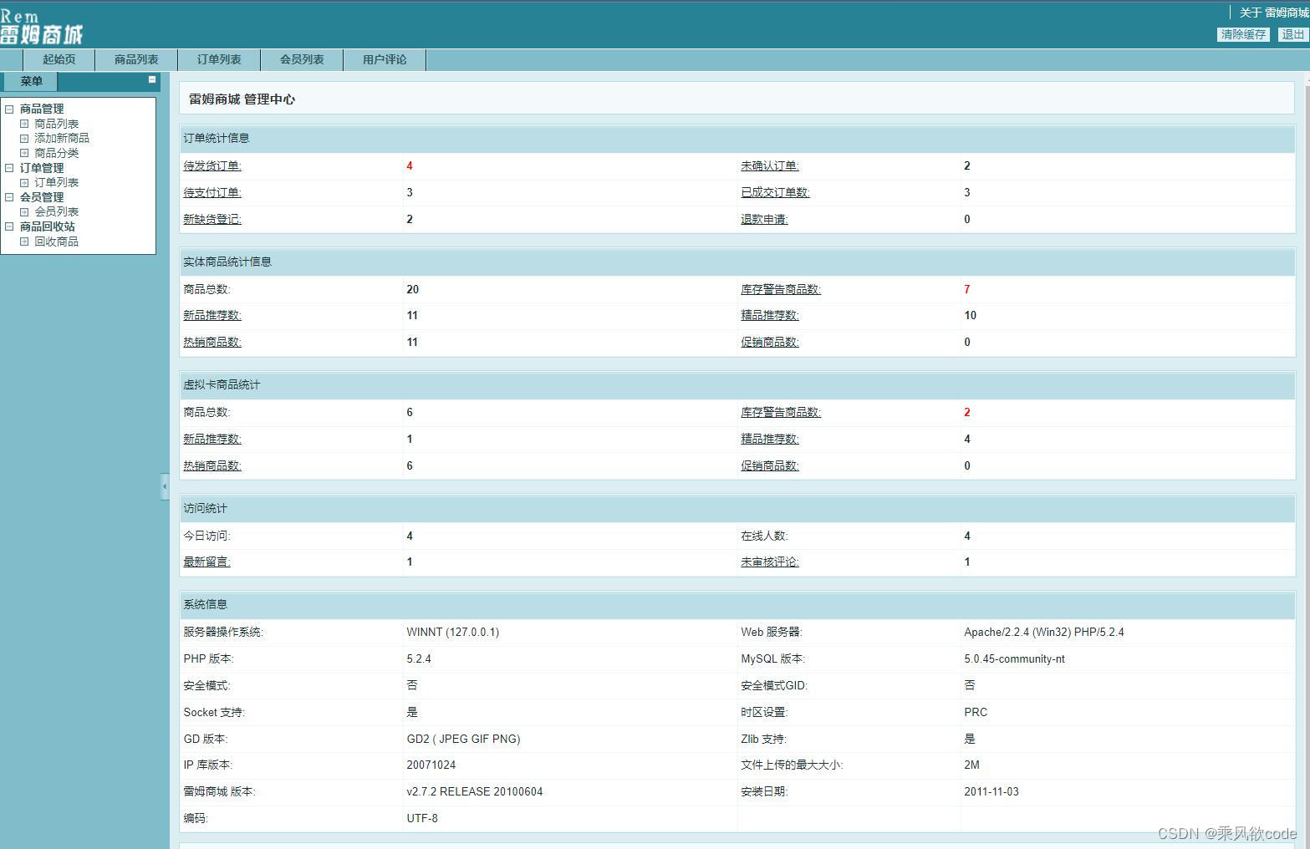Screen dimensions: 1310x849
Task: Open 精品推荐数 under 虚拟卡商品统计
Action: point(770,439)
